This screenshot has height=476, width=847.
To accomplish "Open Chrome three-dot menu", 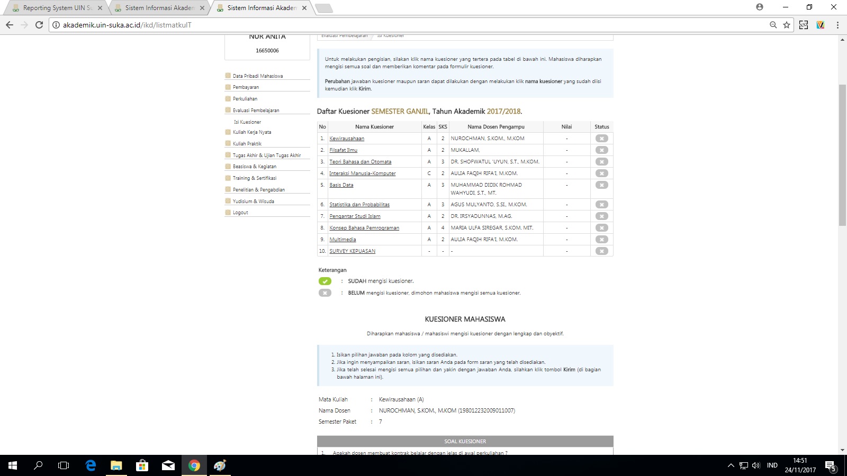I will coord(837,25).
